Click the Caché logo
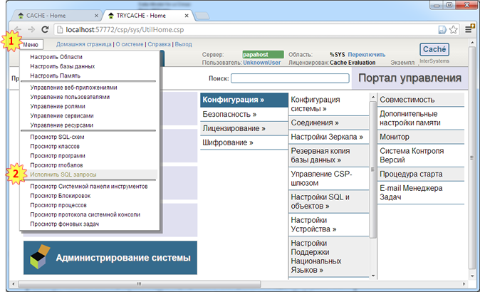Screen dimensions: 480x292 tap(434, 50)
